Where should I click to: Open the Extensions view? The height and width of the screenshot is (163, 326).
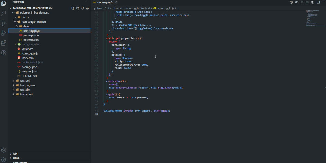pyautogui.click(x=4, y=43)
